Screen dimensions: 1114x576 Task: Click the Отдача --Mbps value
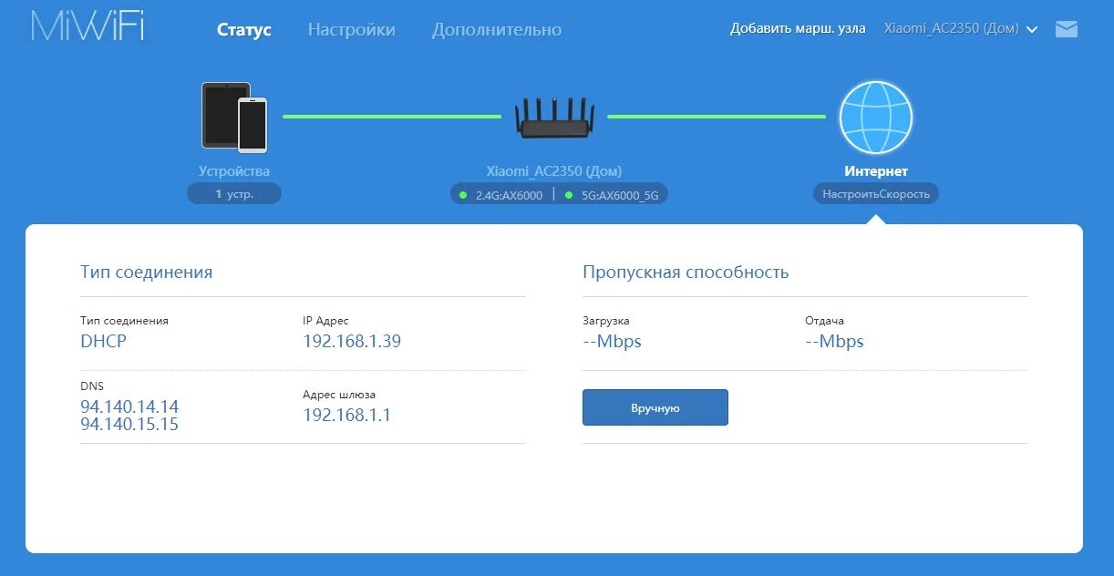tap(834, 342)
